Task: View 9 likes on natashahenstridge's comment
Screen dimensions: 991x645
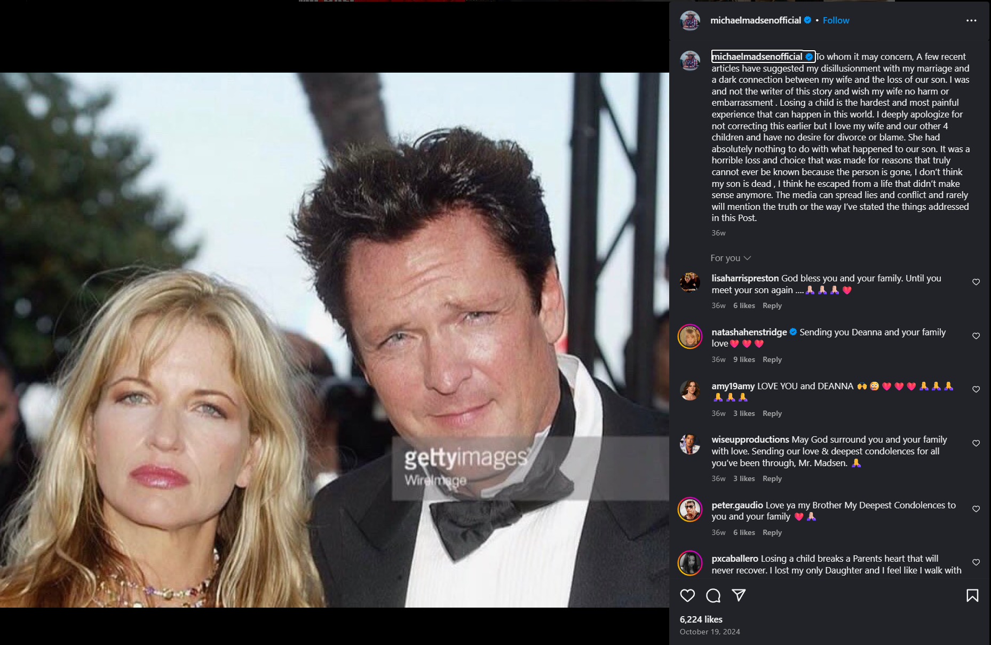Action: click(x=744, y=359)
